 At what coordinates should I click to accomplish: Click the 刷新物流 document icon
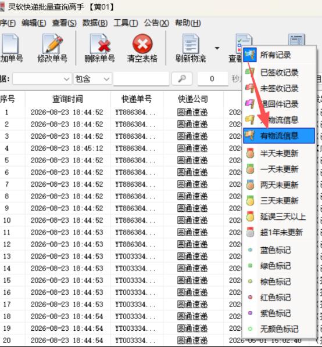191,44
